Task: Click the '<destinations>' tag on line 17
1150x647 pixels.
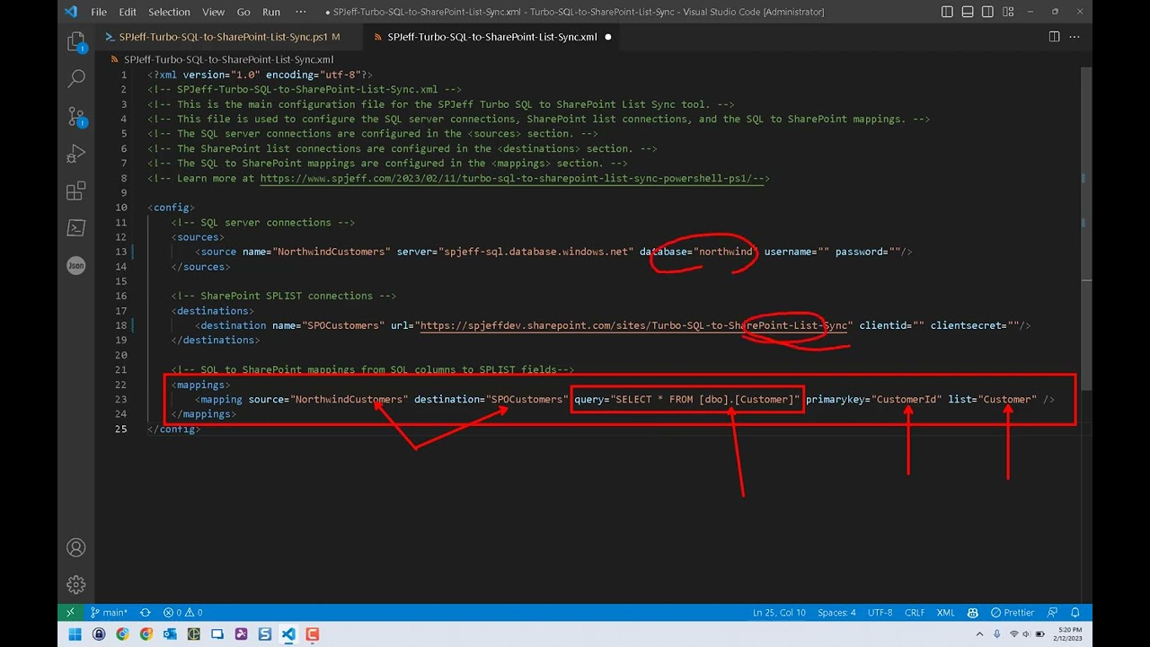Action: (x=212, y=311)
